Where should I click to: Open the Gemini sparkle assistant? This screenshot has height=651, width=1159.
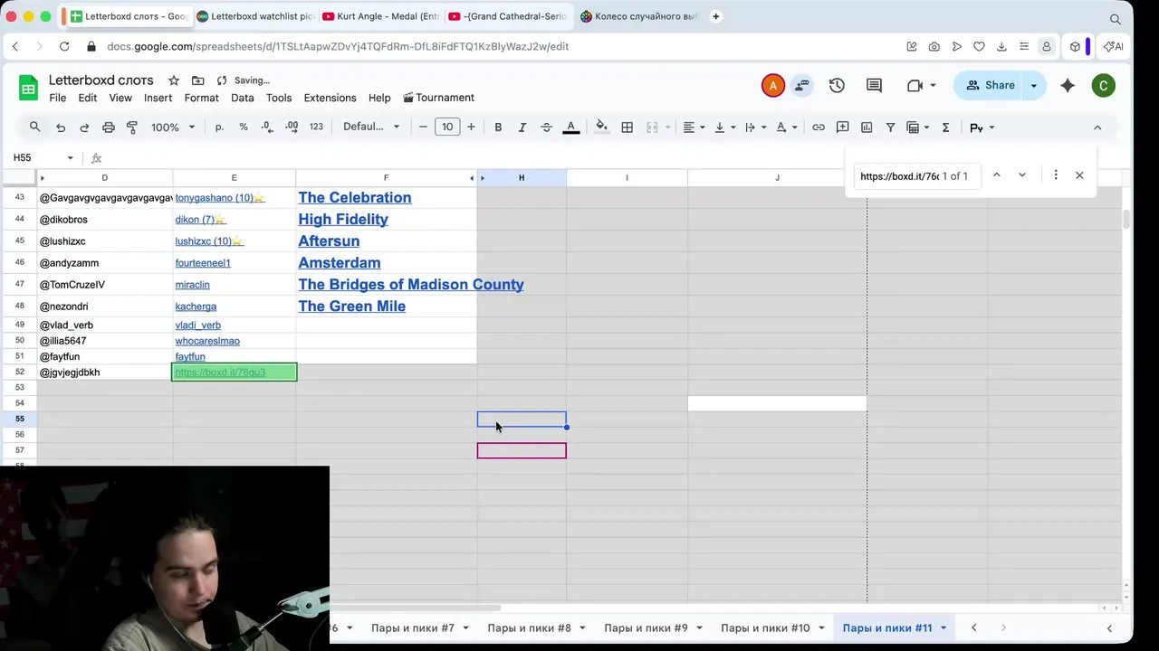pos(1068,85)
